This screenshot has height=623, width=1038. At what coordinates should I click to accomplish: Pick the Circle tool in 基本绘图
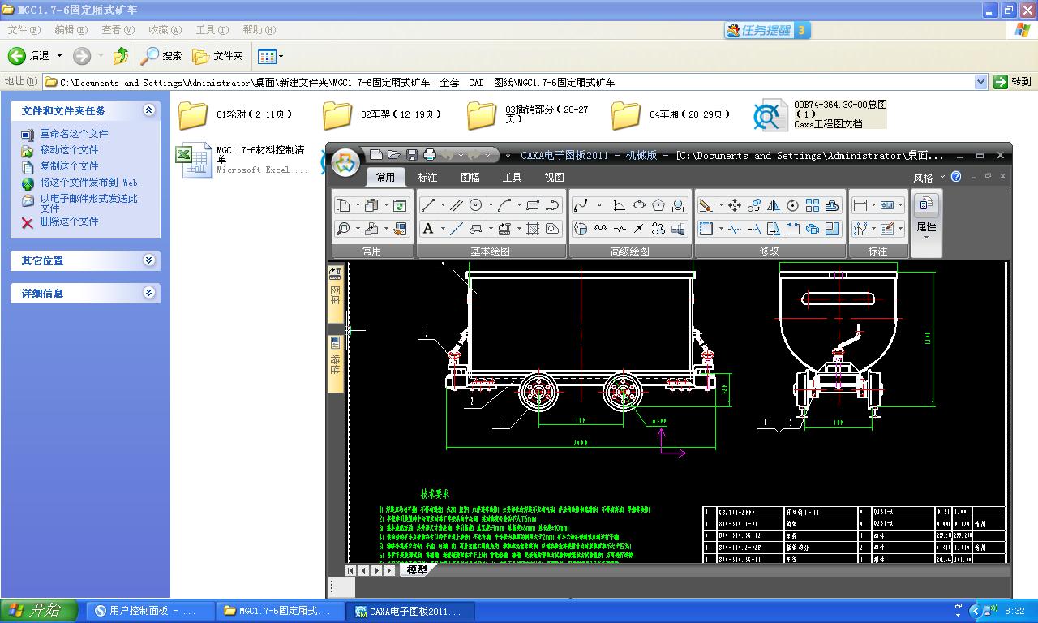coord(476,205)
